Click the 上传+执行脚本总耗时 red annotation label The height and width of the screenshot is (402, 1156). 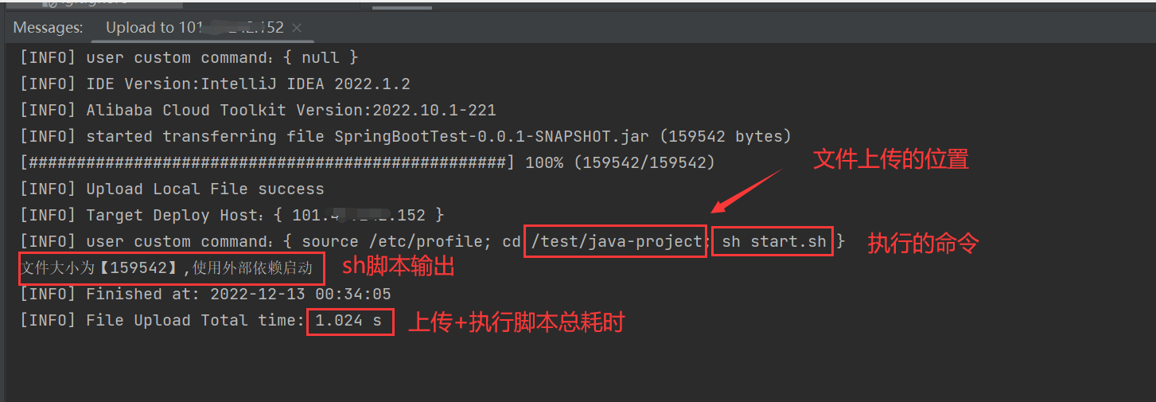pos(516,322)
